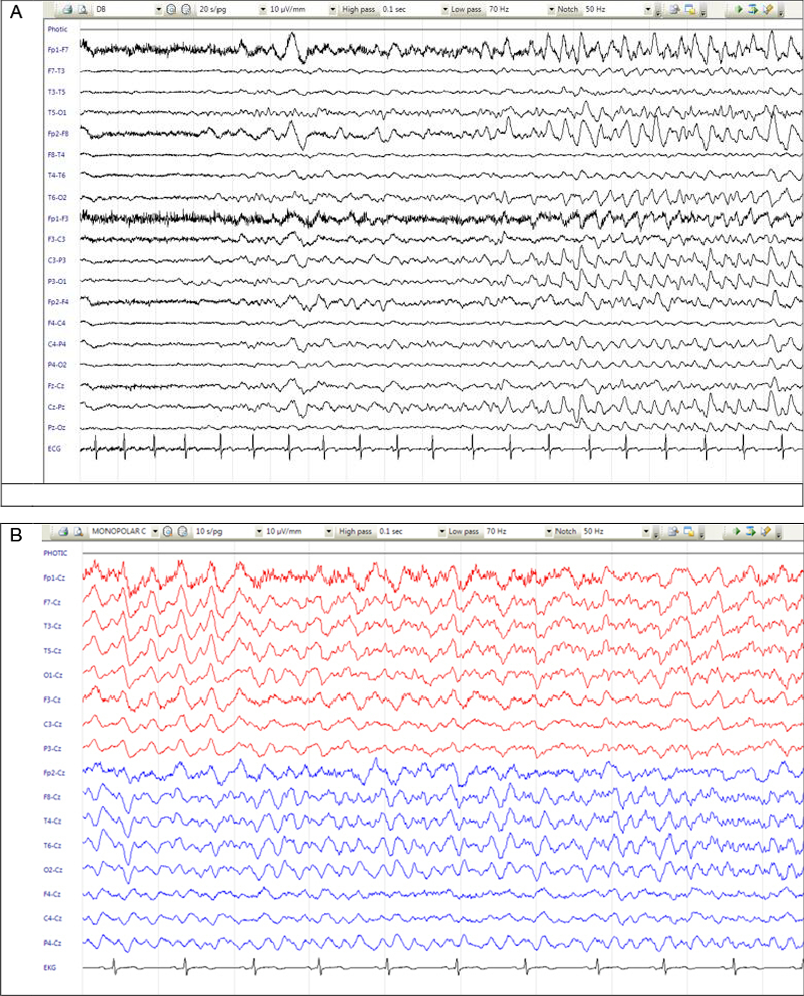Select the O1-Cz channel label
Screen dimensions: 804x996
pyautogui.click(x=53, y=675)
